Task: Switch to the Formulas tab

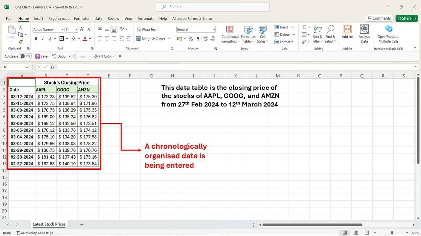Action: coord(82,19)
